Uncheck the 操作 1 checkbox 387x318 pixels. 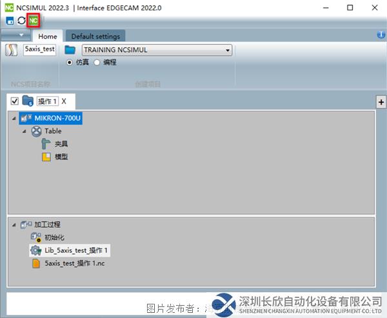pos(15,101)
